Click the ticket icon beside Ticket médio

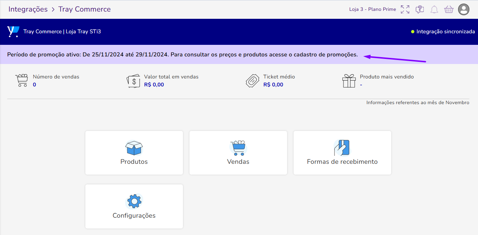pos(253,81)
